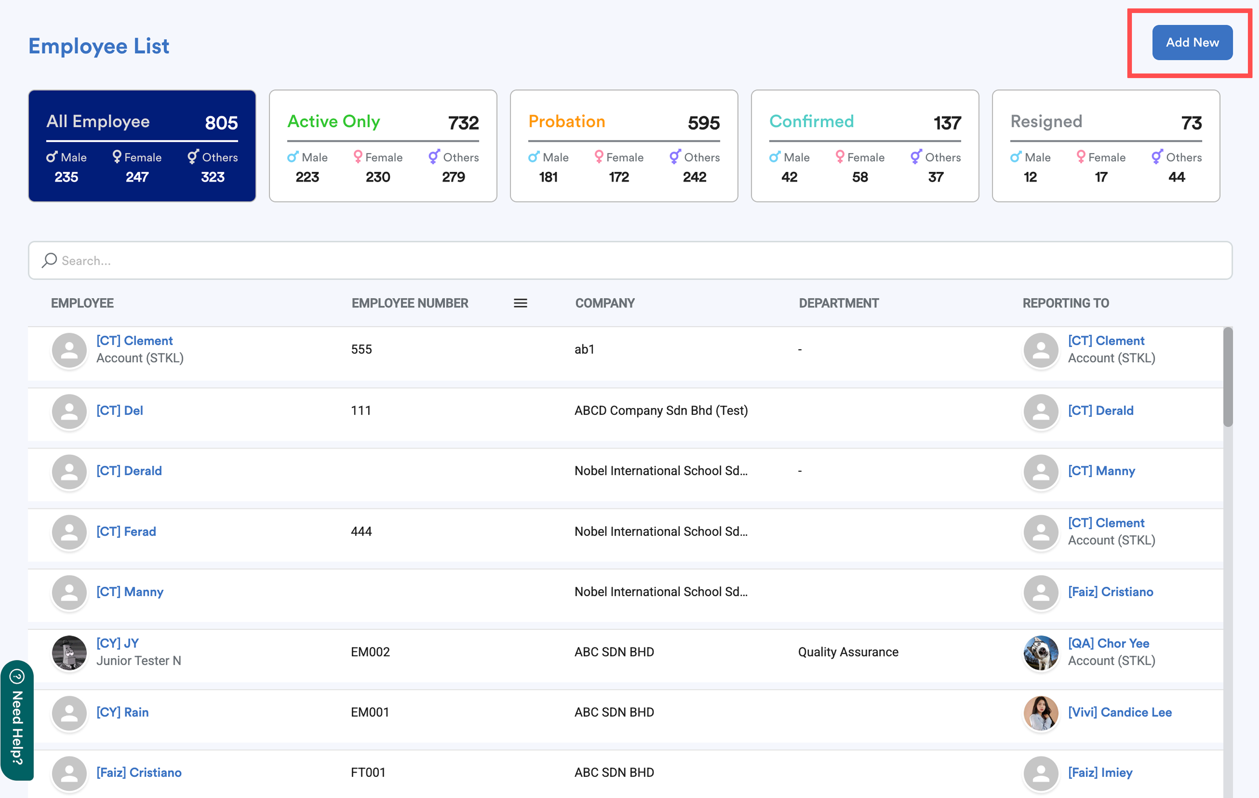Select the Probation filter card
This screenshot has width=1259, height=798.
(x=624, y=146)
